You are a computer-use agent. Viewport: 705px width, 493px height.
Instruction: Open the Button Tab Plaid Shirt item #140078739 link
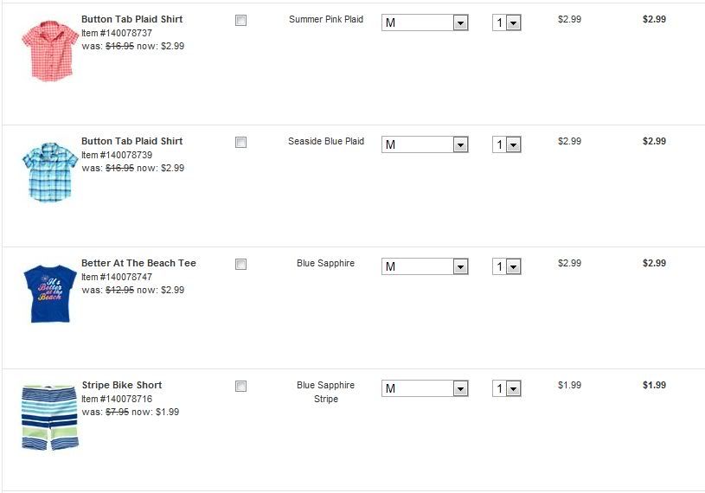pyautogui.click(x=131, y=141)
